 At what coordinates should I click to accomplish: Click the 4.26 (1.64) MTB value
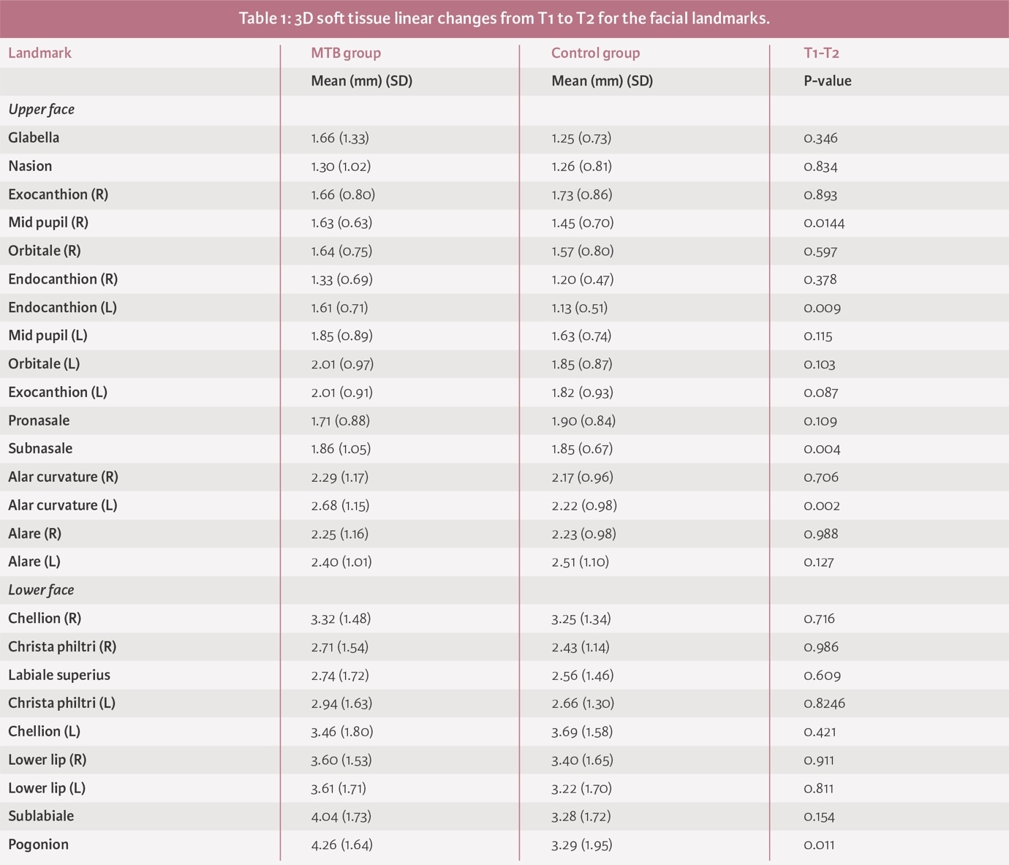tap(341, 845)
